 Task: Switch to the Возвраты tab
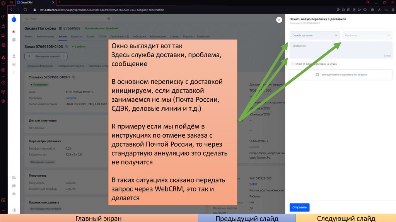click(x=77, y=36)
